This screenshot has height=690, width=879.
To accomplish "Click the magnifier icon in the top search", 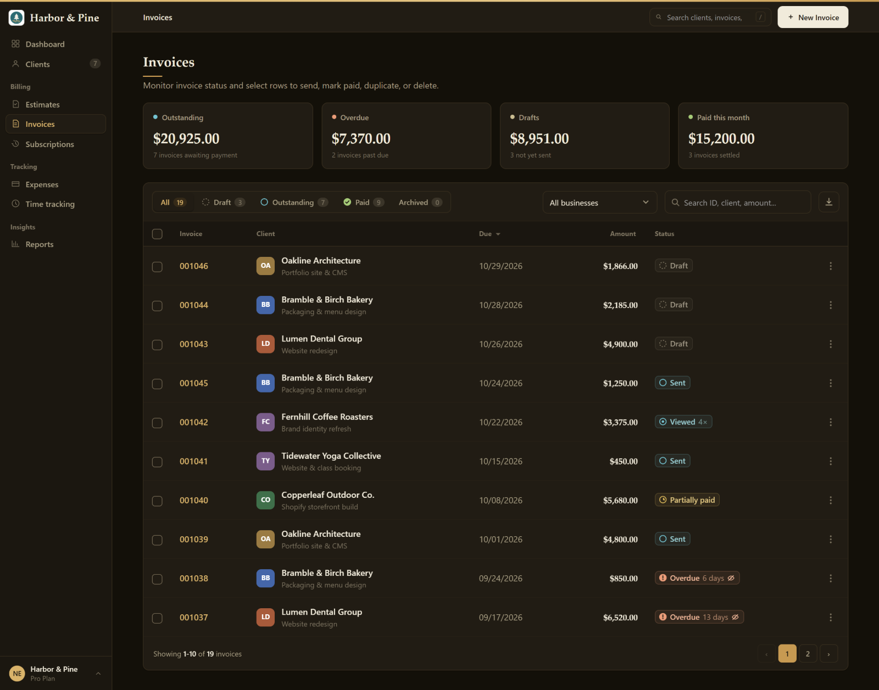I will (x=659, y=18).
